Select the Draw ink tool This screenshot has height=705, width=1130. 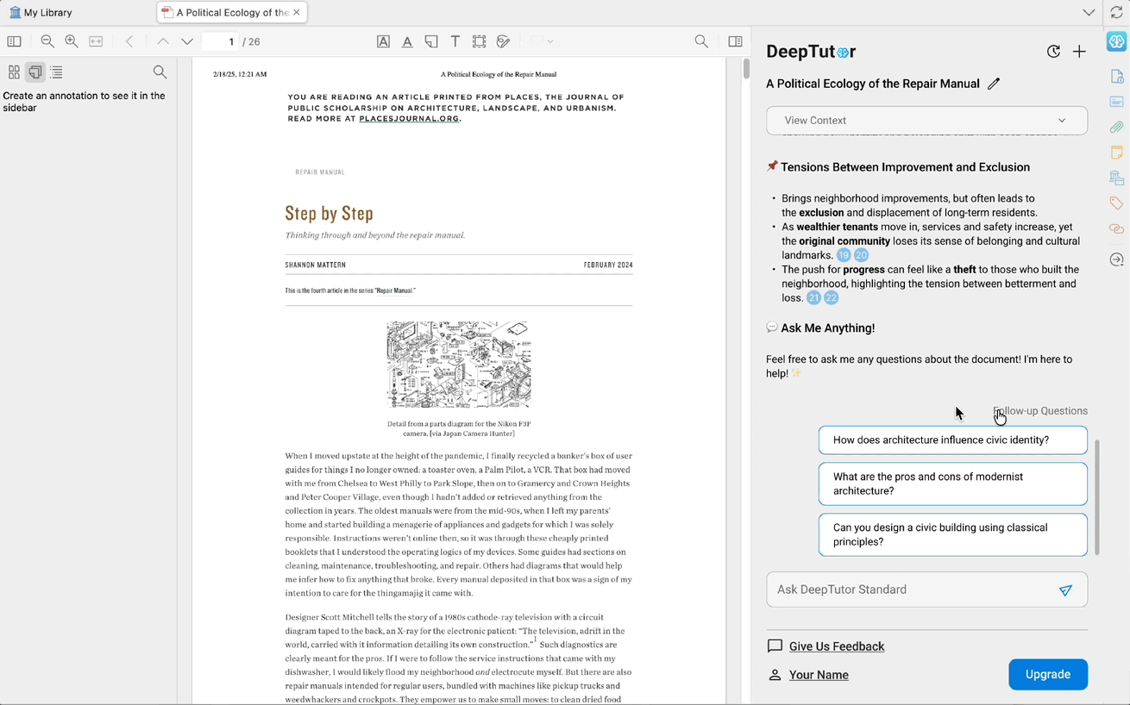[x=504, y=41]
